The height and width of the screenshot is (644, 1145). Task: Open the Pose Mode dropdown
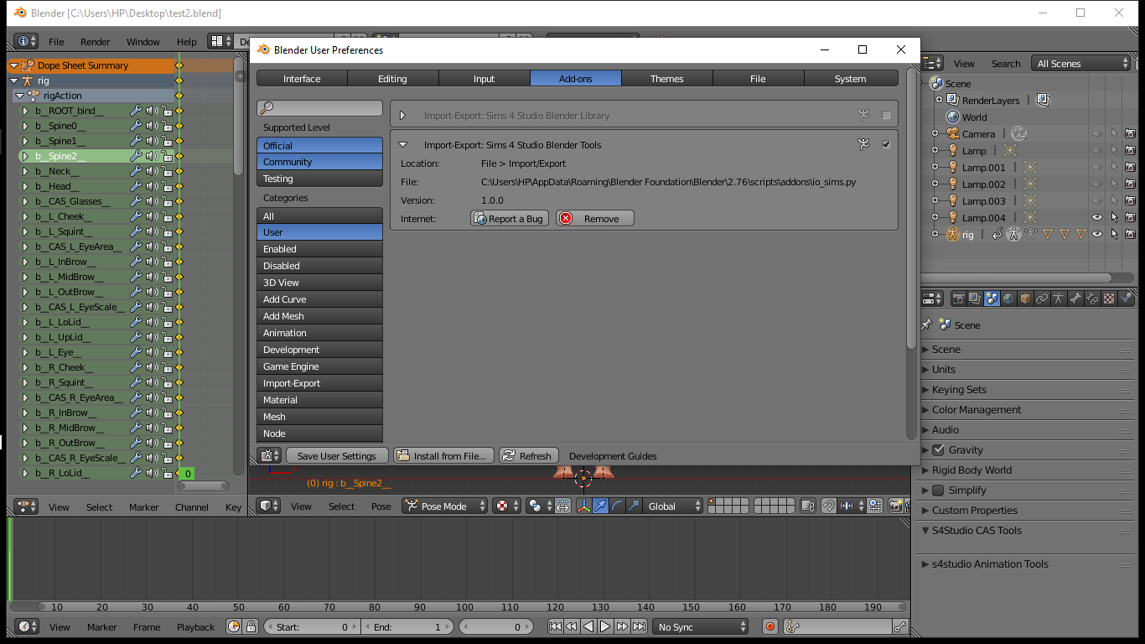(x=444, y=506)
